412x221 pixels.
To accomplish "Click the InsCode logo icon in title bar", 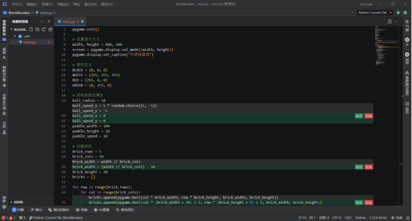I will (x=5, y=4).
